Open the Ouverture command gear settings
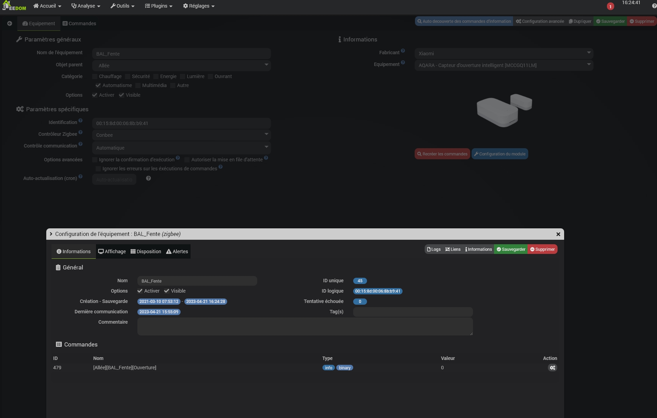This screenshot has height=418, width=657. (552, 368)
